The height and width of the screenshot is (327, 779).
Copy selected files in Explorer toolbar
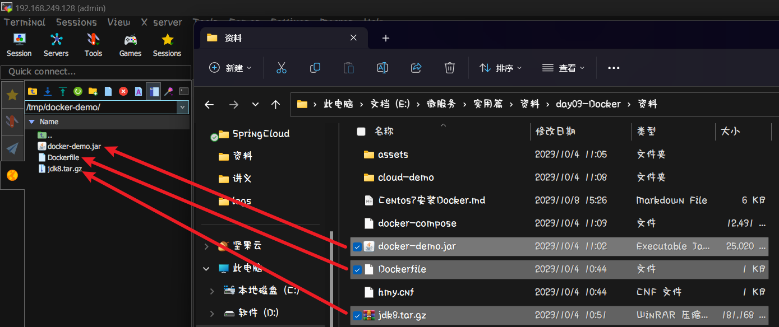point(315,68)
